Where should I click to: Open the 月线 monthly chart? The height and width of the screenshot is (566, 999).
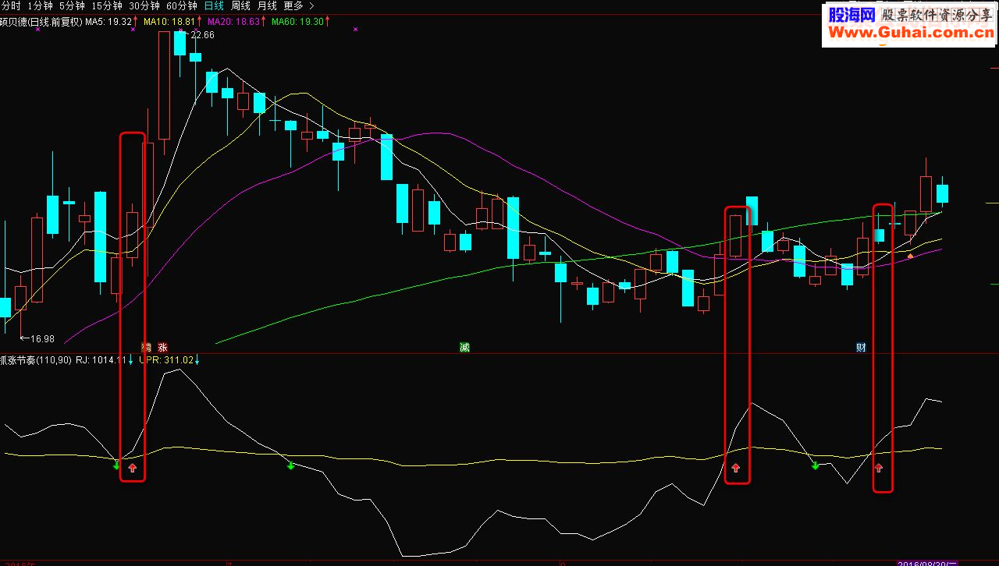tap(267, 5)
